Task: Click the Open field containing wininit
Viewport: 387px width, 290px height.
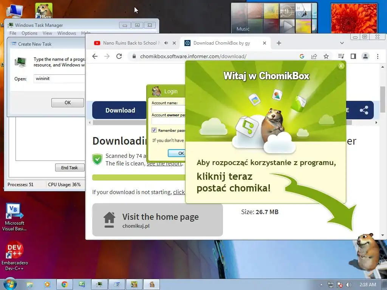Action: click(x=59, y=79)
